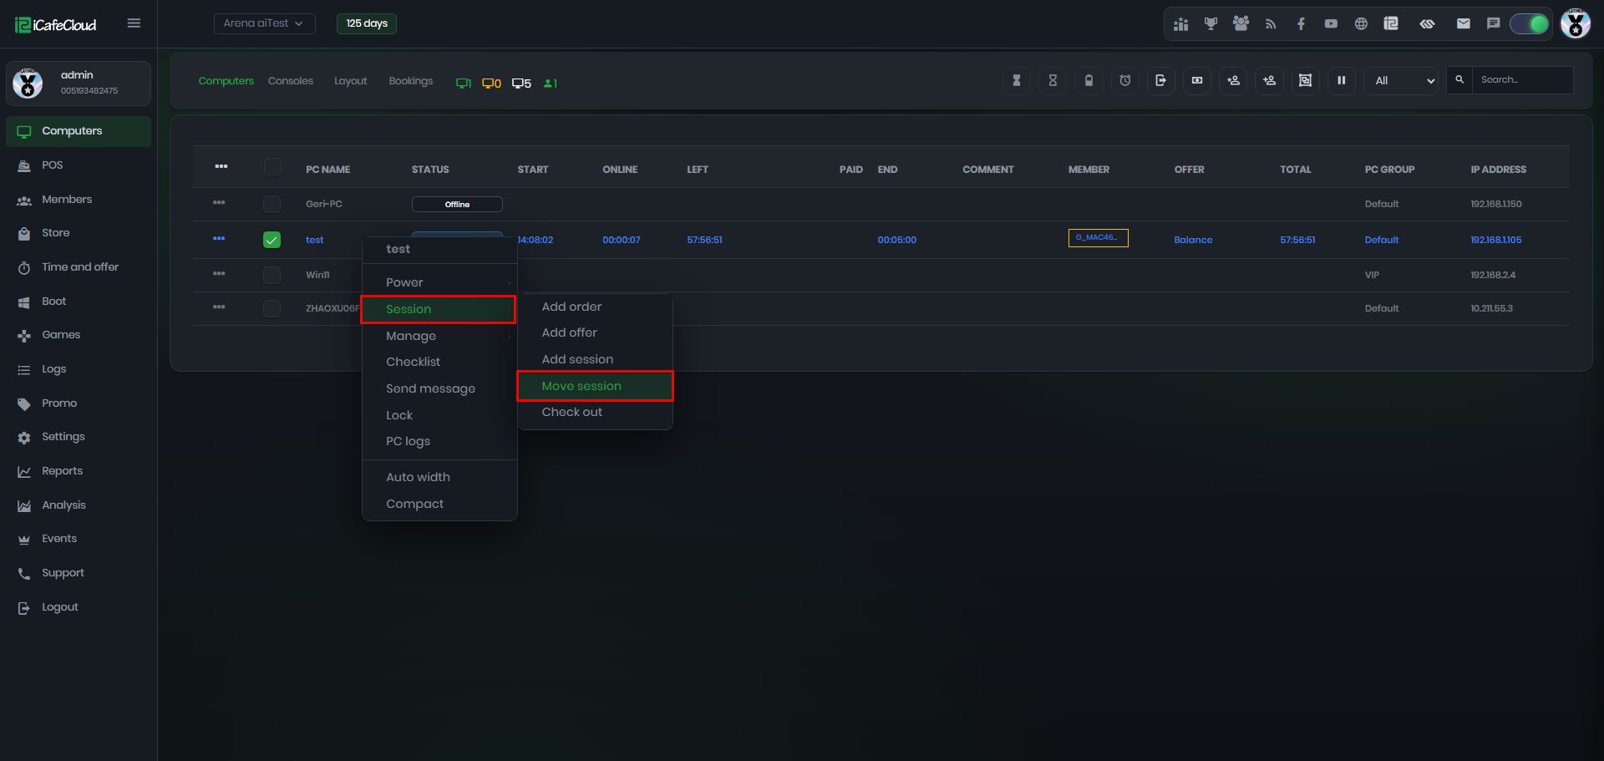
Task: Click the 125 days license button
Action: [367, 23]
